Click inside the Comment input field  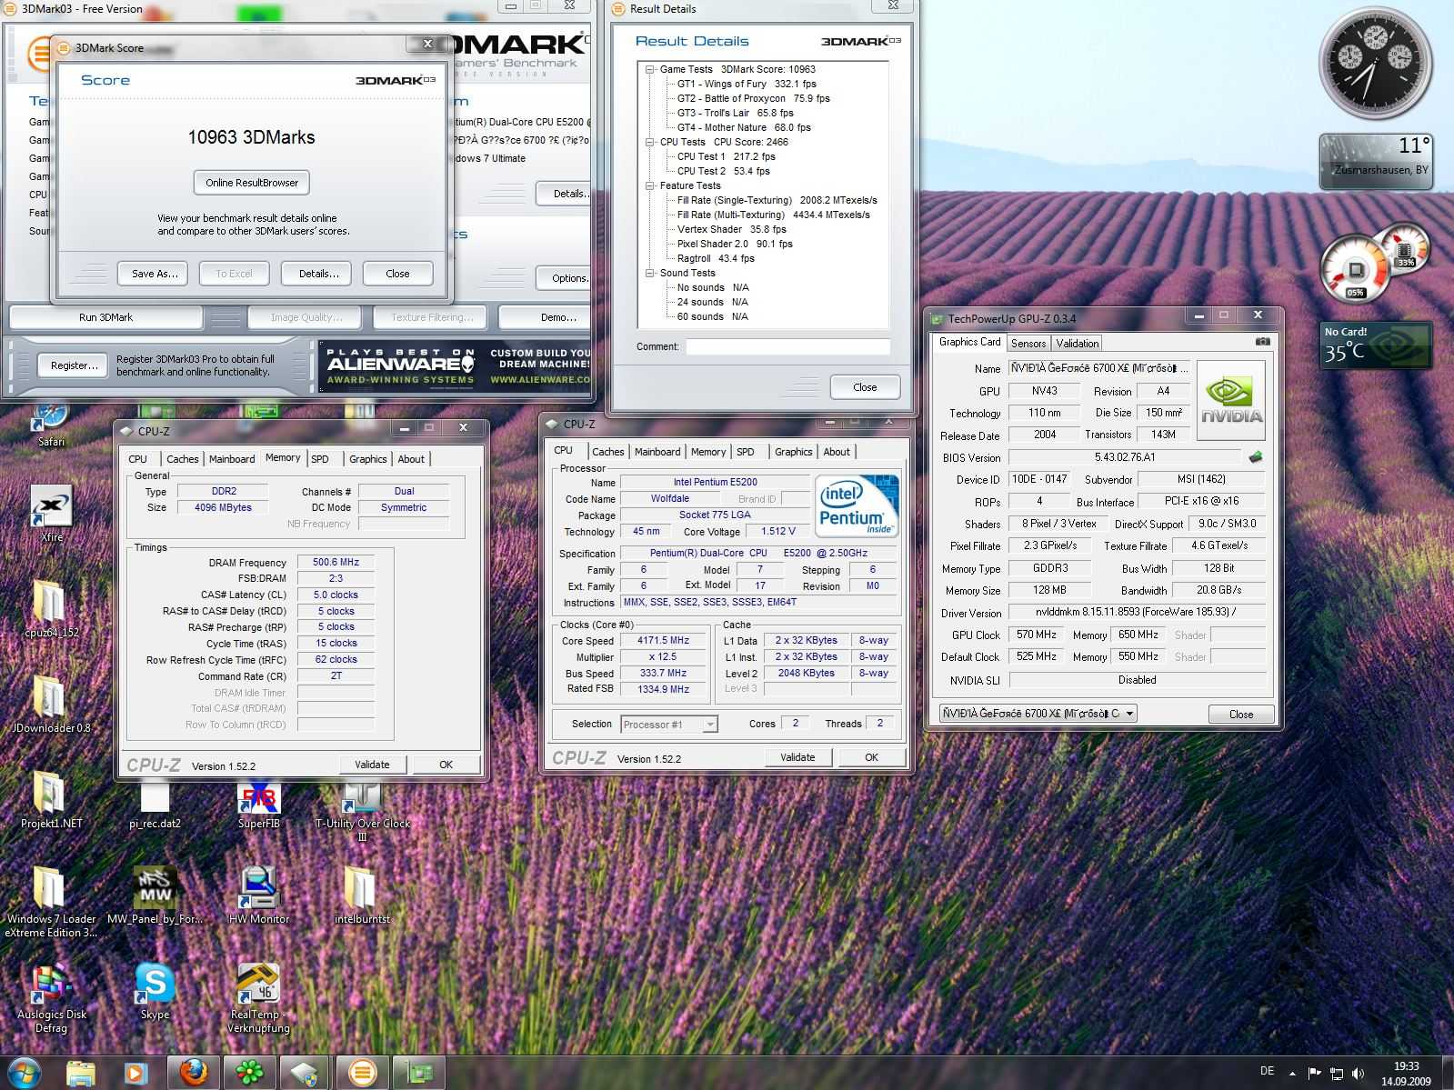[x=787, y=346]
